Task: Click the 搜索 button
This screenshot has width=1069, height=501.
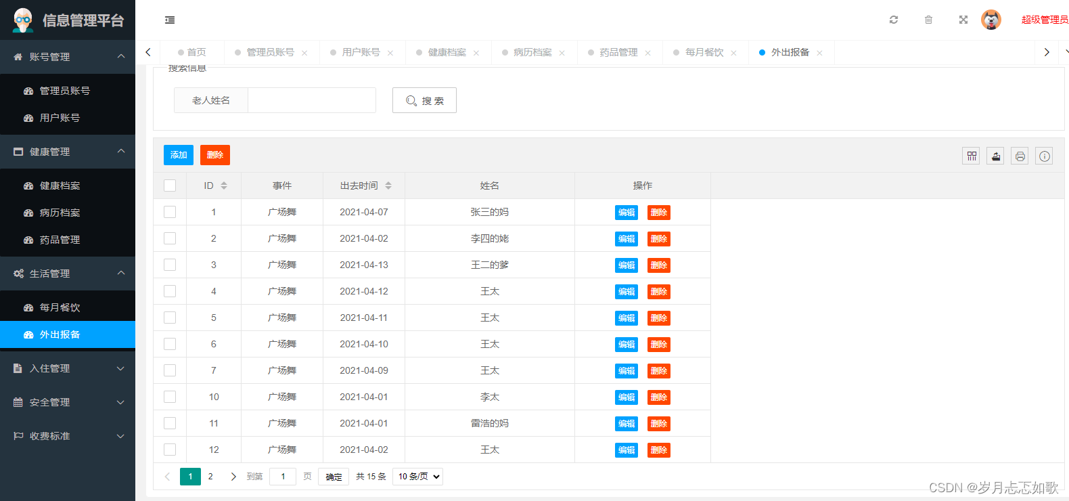Action: pos(424,100)
